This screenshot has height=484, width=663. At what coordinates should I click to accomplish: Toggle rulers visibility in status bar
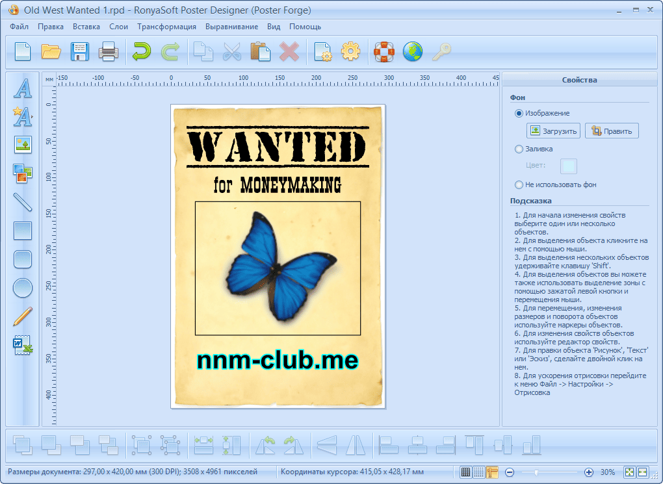(492, 472)
